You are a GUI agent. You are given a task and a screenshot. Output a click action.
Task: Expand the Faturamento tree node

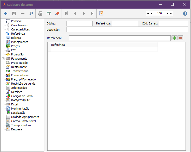pos(3,59)
